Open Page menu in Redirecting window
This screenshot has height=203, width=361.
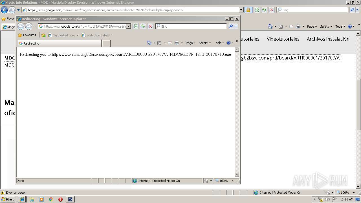[x=191, y=43]
